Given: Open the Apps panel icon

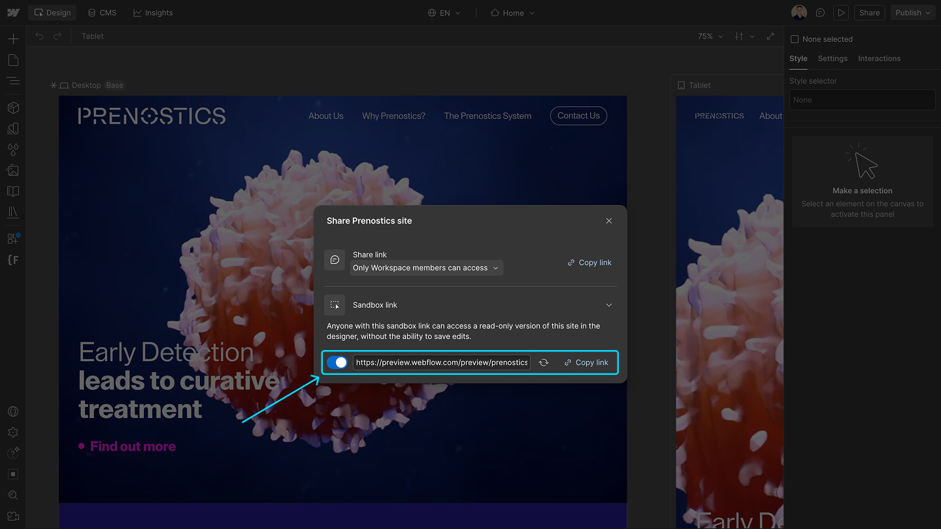Looking at the screenshot, I should (13, 238).
